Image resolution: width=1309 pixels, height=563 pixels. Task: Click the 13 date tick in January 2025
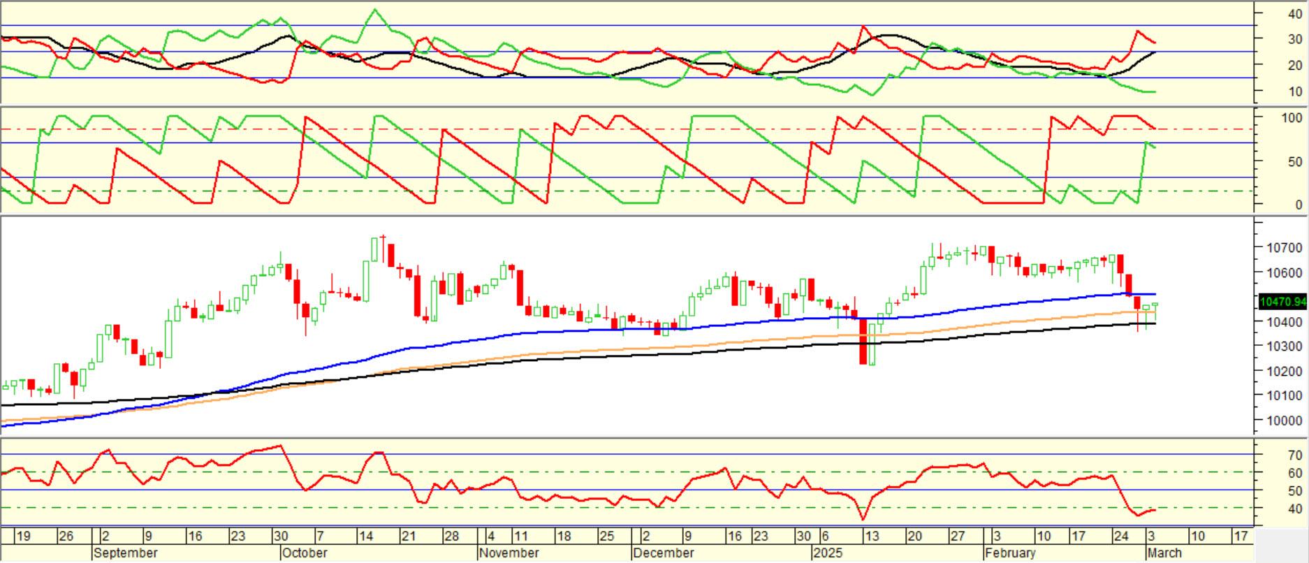tap(871, 536)
